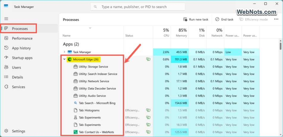Click Run new task button

[196, 19]
